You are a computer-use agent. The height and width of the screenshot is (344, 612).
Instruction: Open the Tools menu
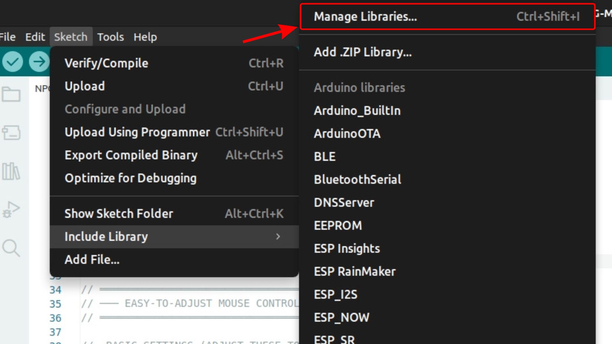[110, 37]
